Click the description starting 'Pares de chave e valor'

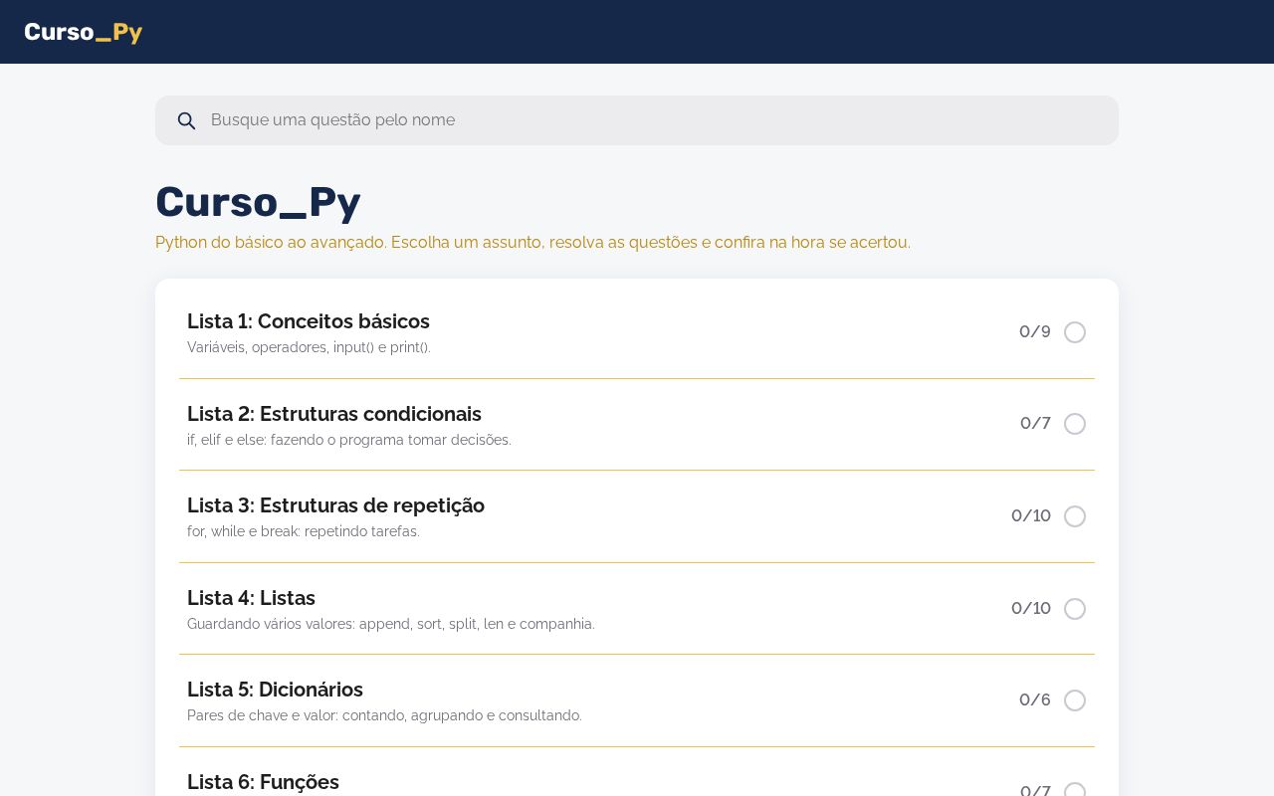(384, 715)
